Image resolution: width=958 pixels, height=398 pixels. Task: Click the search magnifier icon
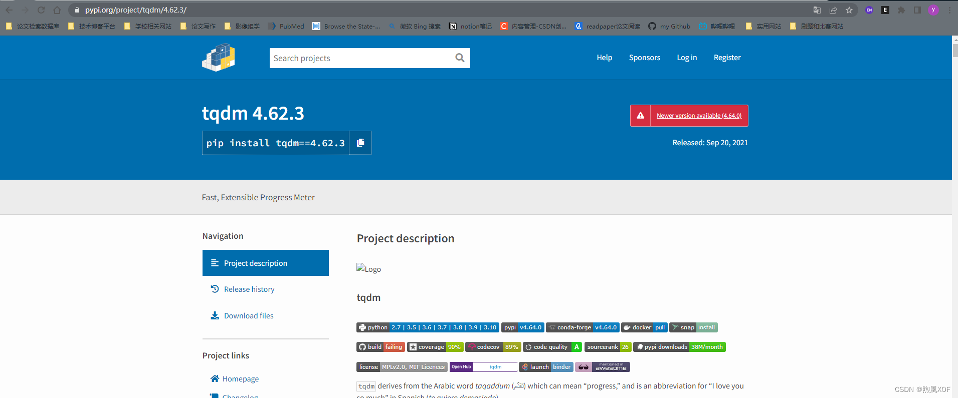(460, 58)
